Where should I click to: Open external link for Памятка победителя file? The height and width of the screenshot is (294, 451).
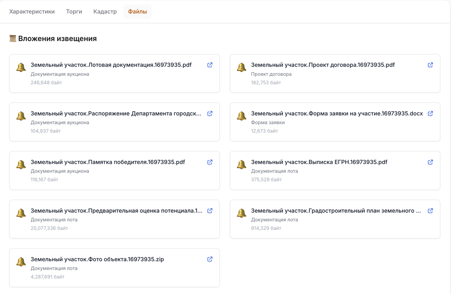[210, 162]
